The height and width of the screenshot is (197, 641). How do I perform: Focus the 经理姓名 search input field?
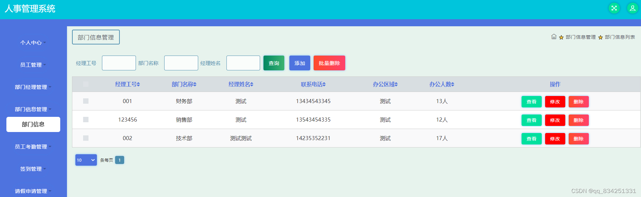point(243,63)
